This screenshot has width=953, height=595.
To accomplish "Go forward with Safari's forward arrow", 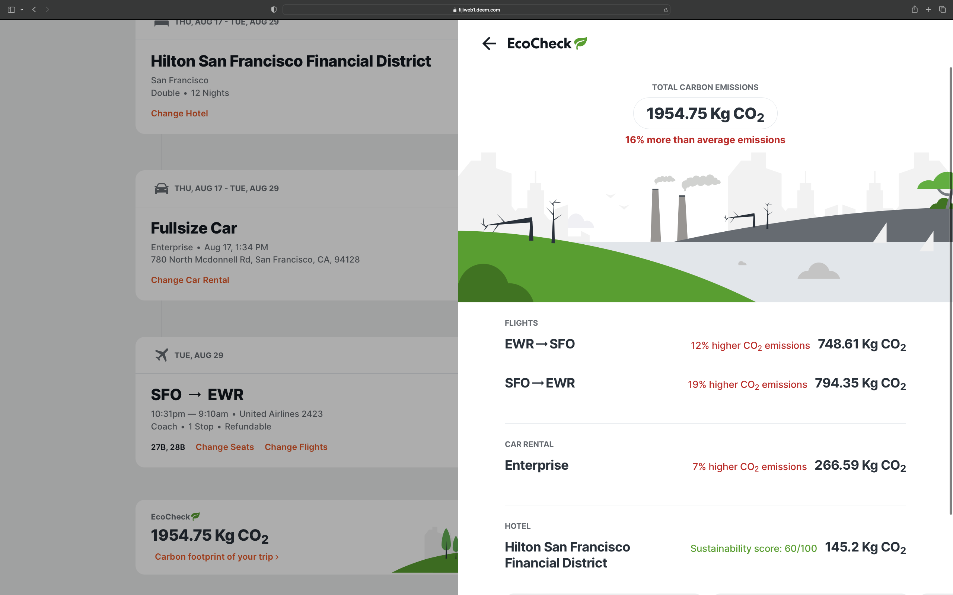I will click(47, 9).
